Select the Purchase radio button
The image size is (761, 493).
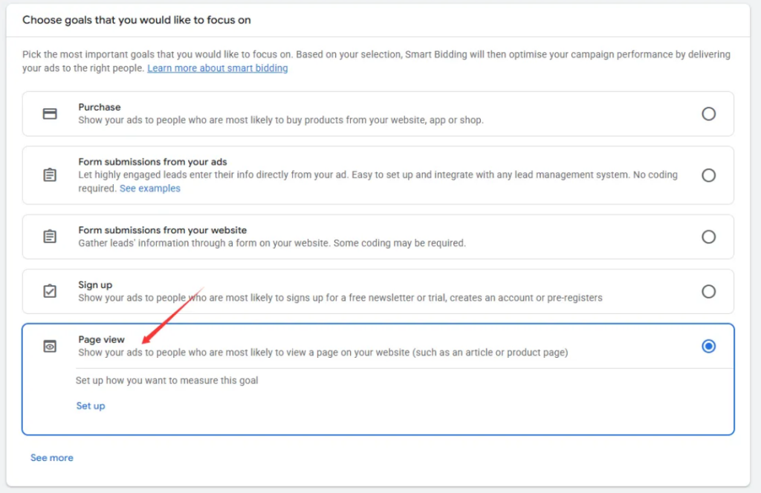coord(708,114)
